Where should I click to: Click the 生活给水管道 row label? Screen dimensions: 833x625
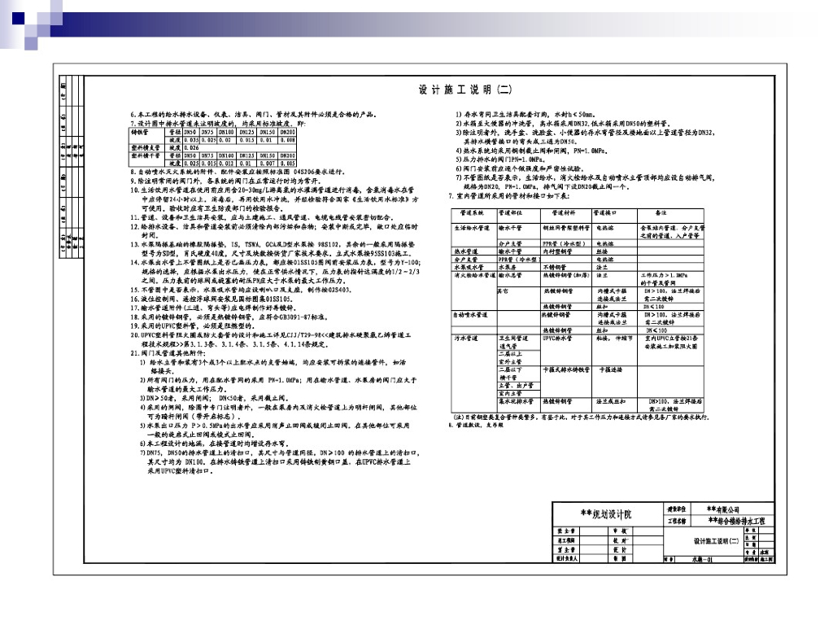(472, 228)
